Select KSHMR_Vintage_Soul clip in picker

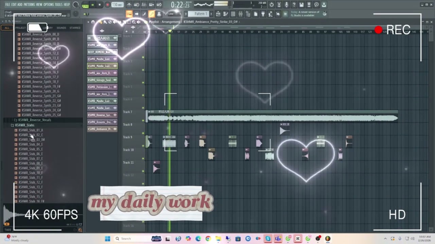tap(102, 80)
